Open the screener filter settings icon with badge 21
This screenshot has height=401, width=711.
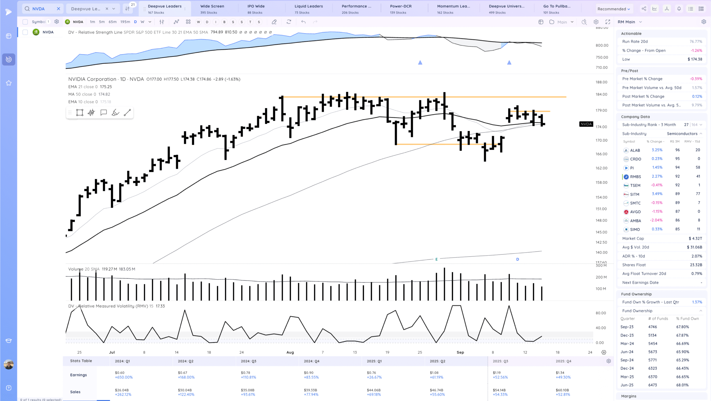[x=127, y=9]
